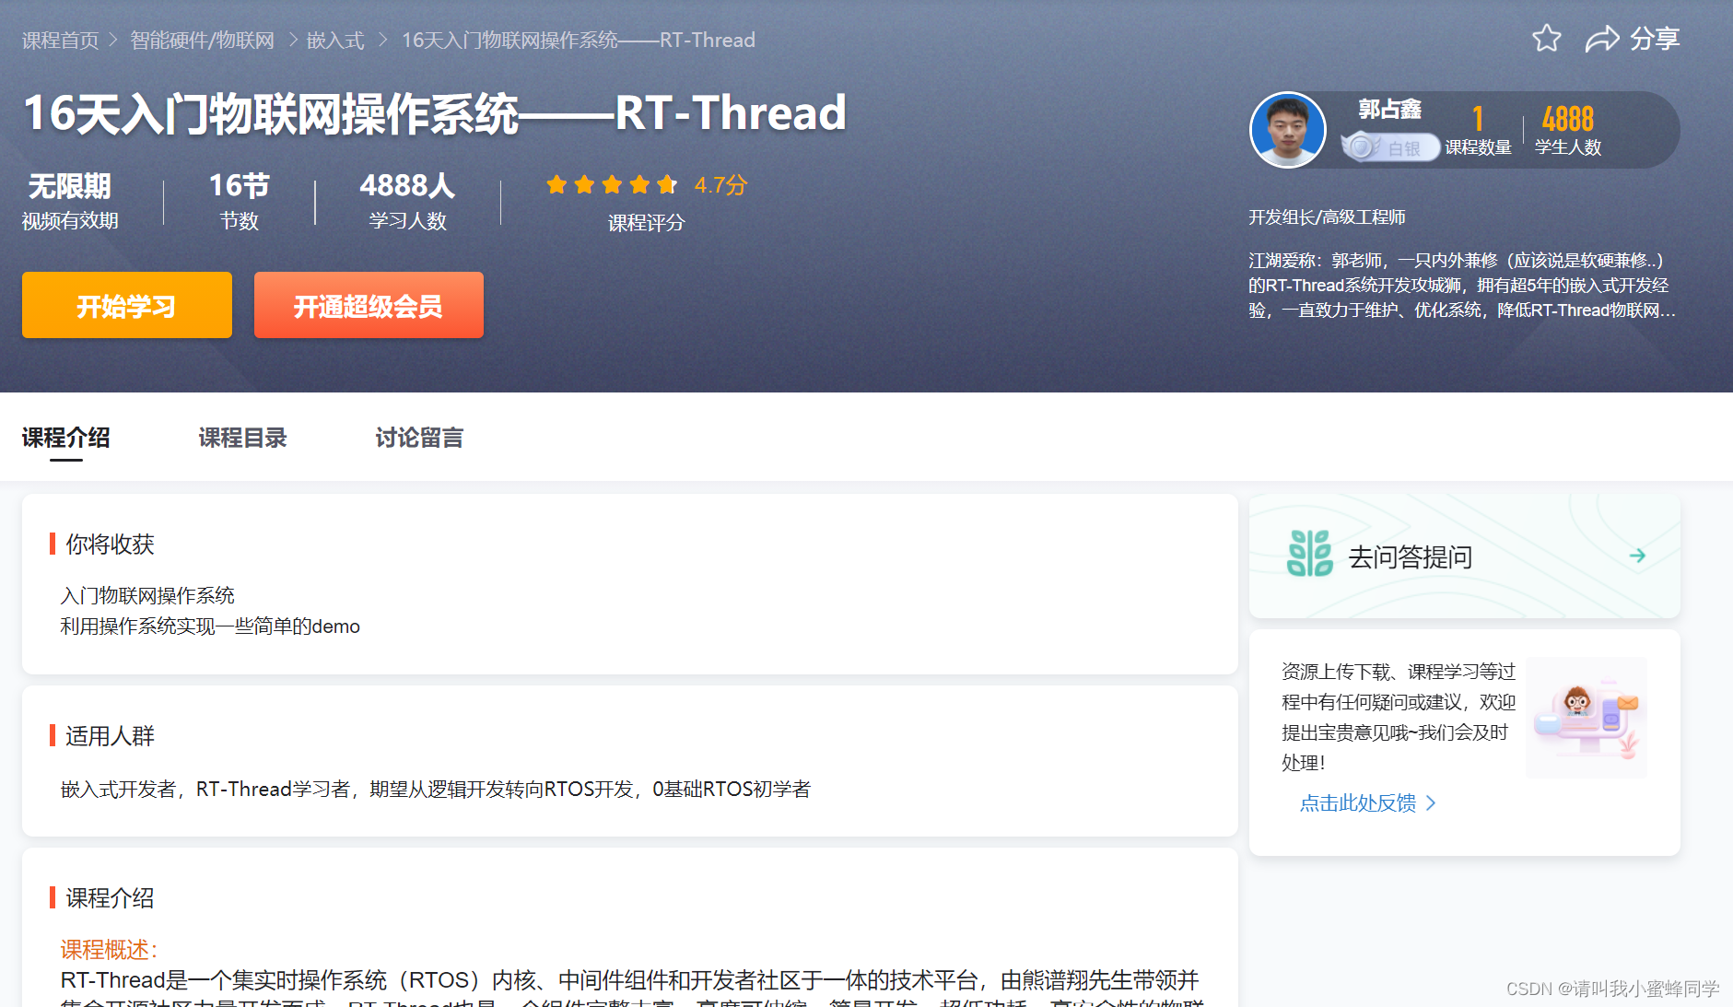Click text 入门物联网操作系统
1733x1007 pixels.
coord(147,596)
